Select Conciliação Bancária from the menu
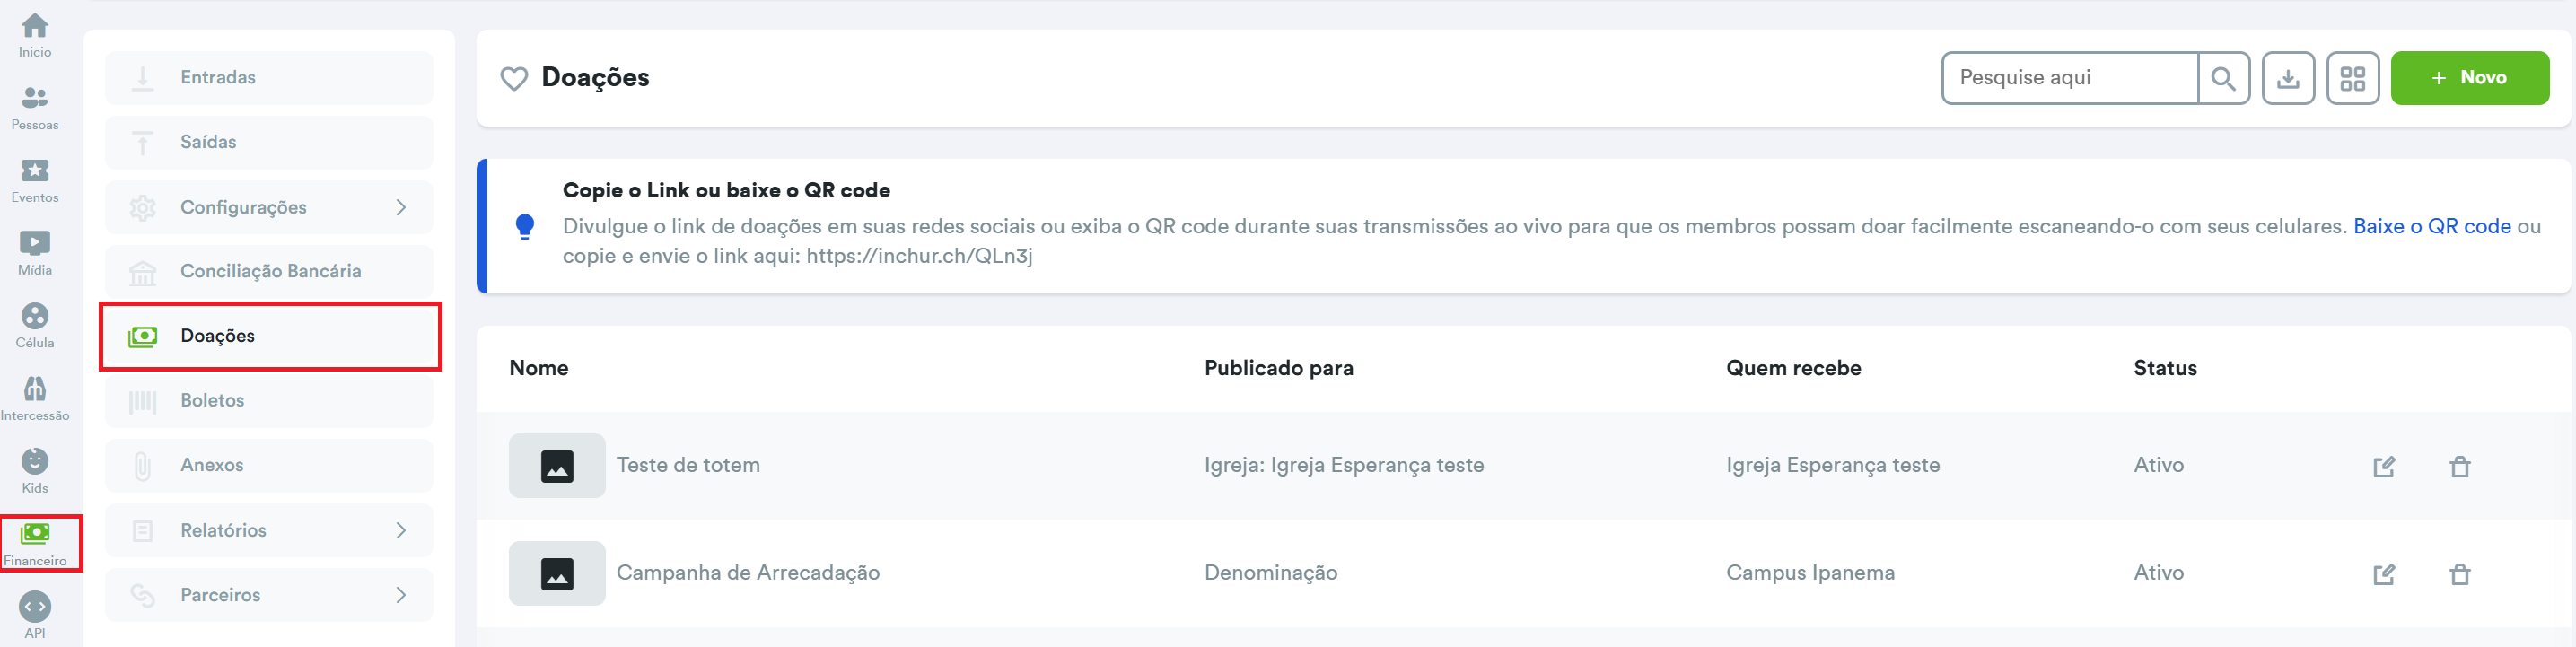This screenshot has width=2576, height=647. [270, 271]
